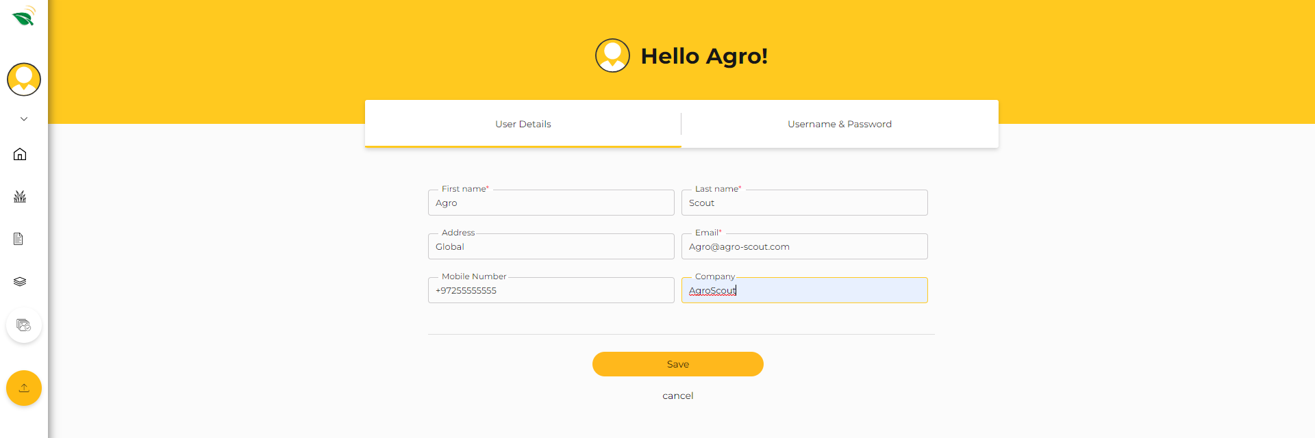Open the layers stack icon
This screenshot has height=438, width=1315.
point(20,281)
